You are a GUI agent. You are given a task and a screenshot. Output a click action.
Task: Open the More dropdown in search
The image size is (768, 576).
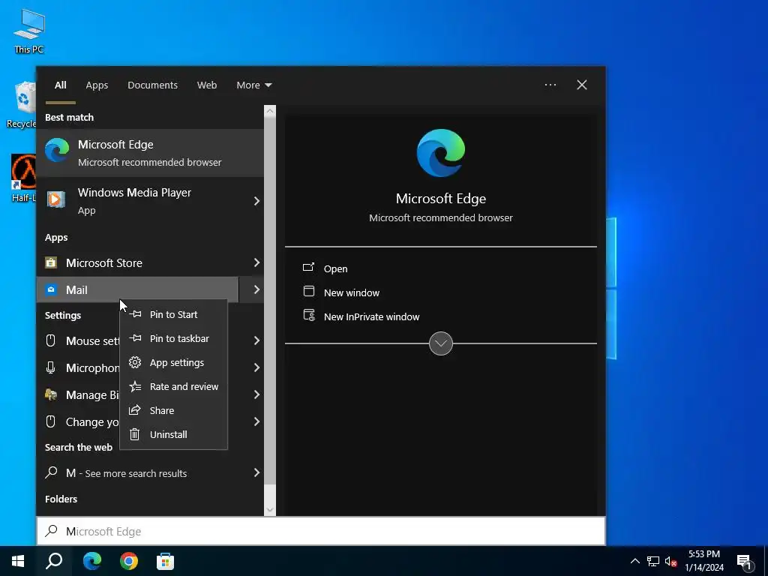pyautogui.click(x=253, y=85)
